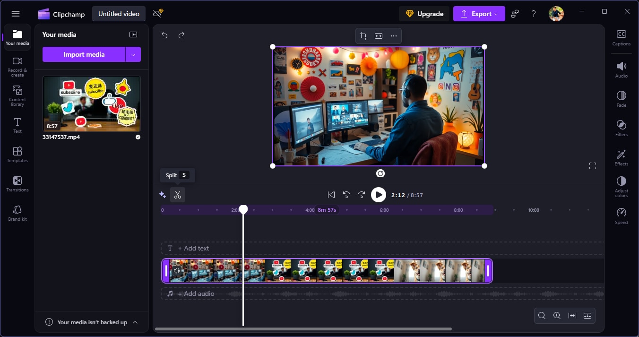Zoom in the timeline
This screenshot has height=337, width=639.
coord(557,316)
